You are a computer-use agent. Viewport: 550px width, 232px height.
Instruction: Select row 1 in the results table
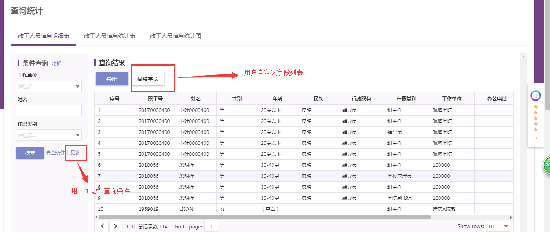tap(304, 110)
